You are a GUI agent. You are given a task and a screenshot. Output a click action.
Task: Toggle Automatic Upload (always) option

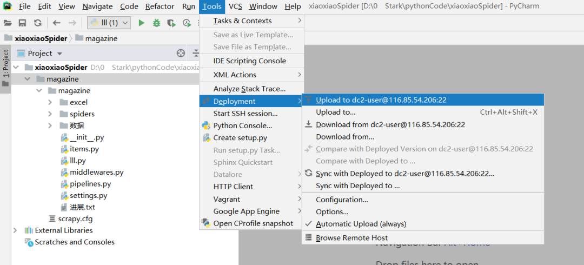(361, 224)
